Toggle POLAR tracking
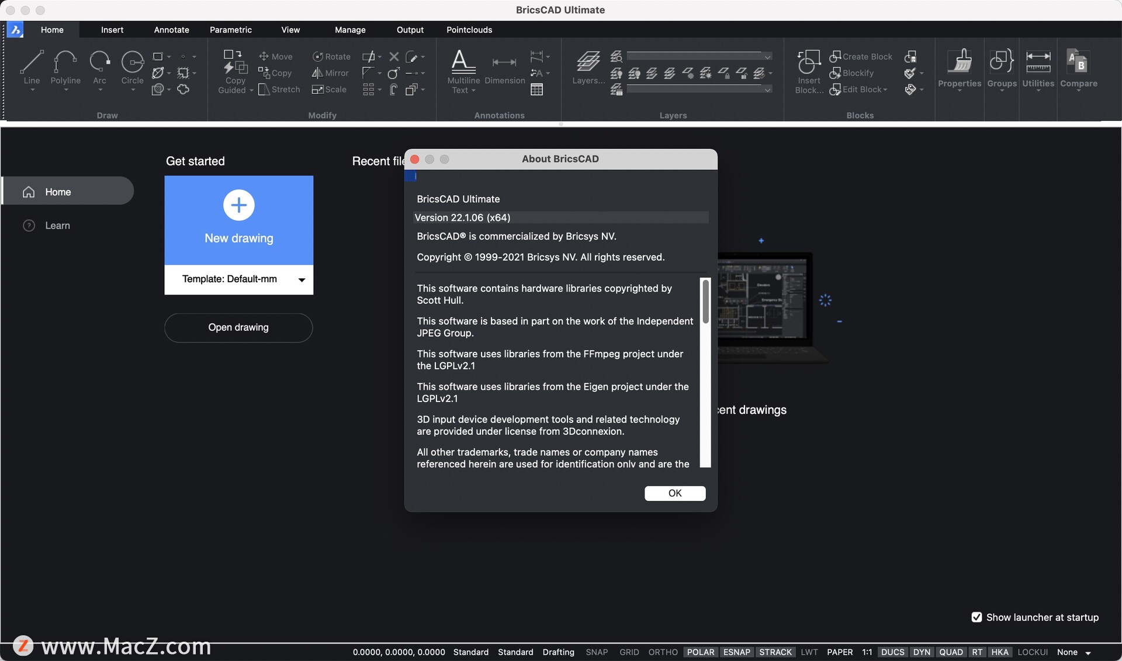This screenshot has height=661, width=1122. click(x=701, y=652)
